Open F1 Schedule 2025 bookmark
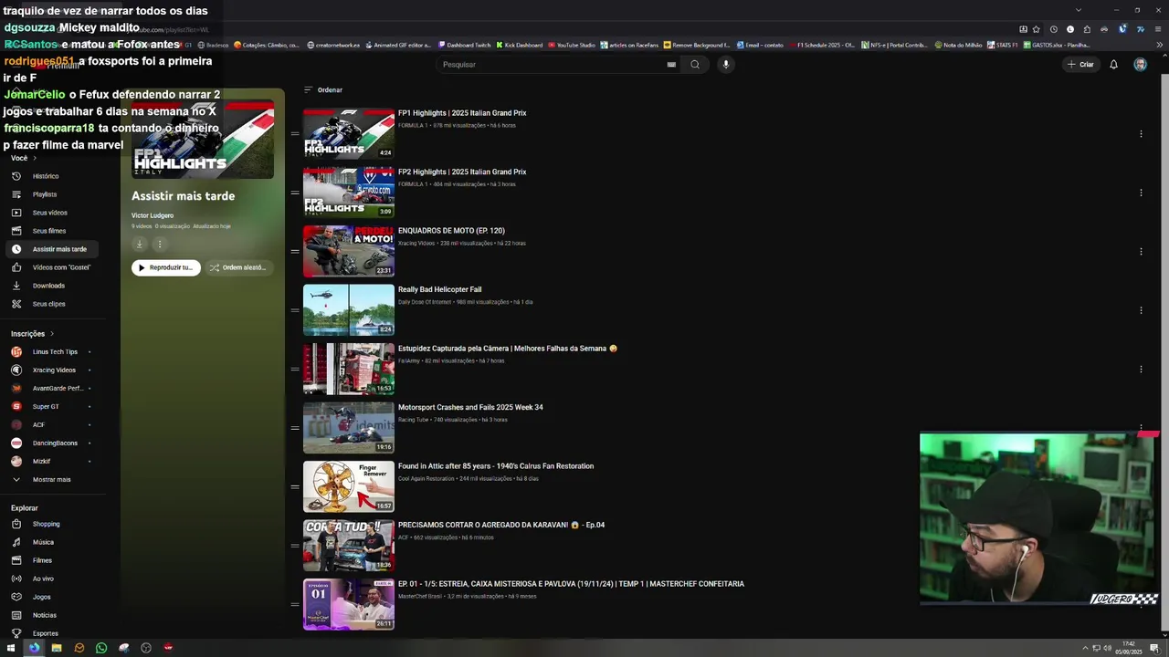1169x657 pixels. tap(822, 45)
